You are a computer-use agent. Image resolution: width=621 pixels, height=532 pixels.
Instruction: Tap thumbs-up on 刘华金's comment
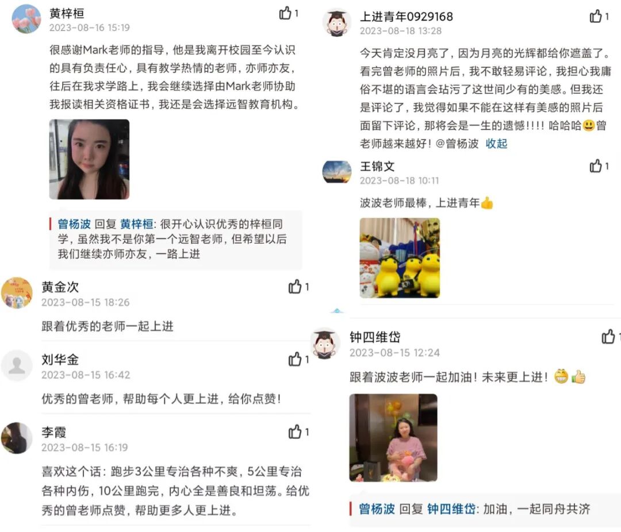tap(295, 359)
